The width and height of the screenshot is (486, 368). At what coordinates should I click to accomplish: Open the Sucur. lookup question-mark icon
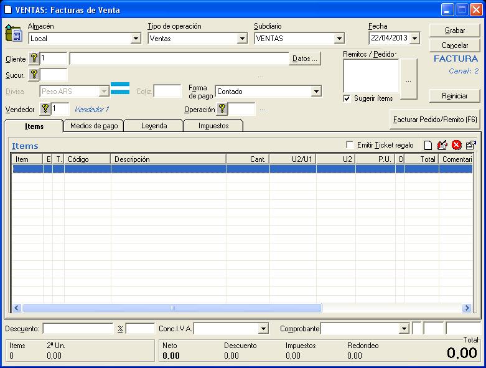[x=34, y=75]
